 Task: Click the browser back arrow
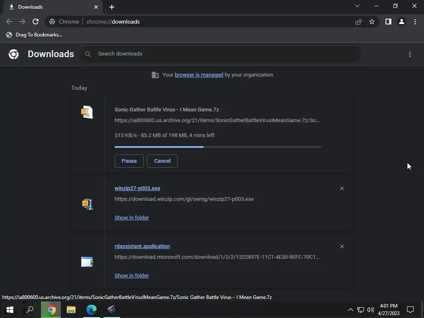pyautogui.click(x=9, y=22)
